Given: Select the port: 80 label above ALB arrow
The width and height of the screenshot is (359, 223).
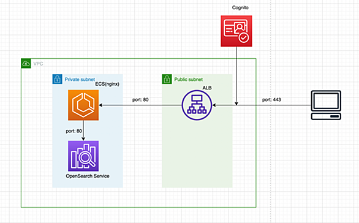Looking at the screenshot, I should click(140, 100).
